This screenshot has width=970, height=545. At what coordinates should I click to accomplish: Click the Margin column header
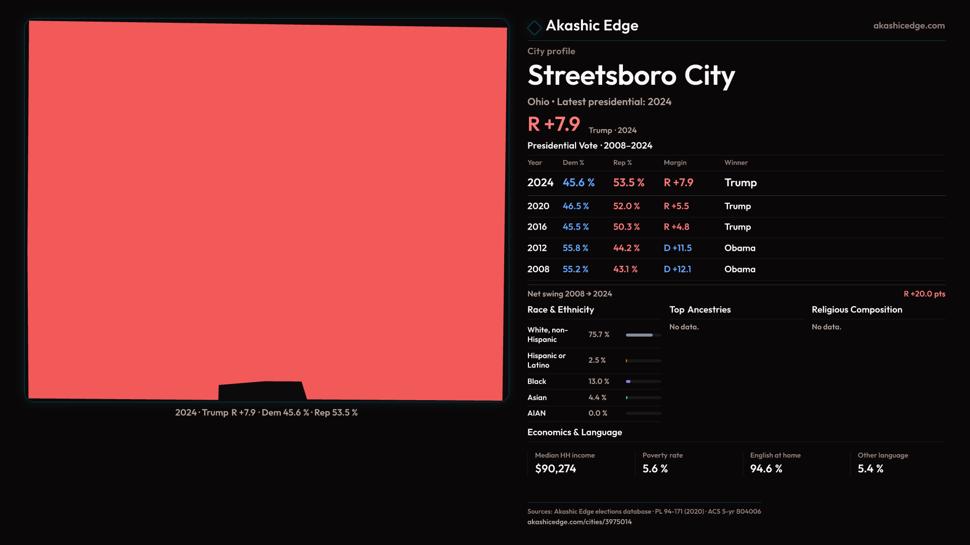(674, 162)
